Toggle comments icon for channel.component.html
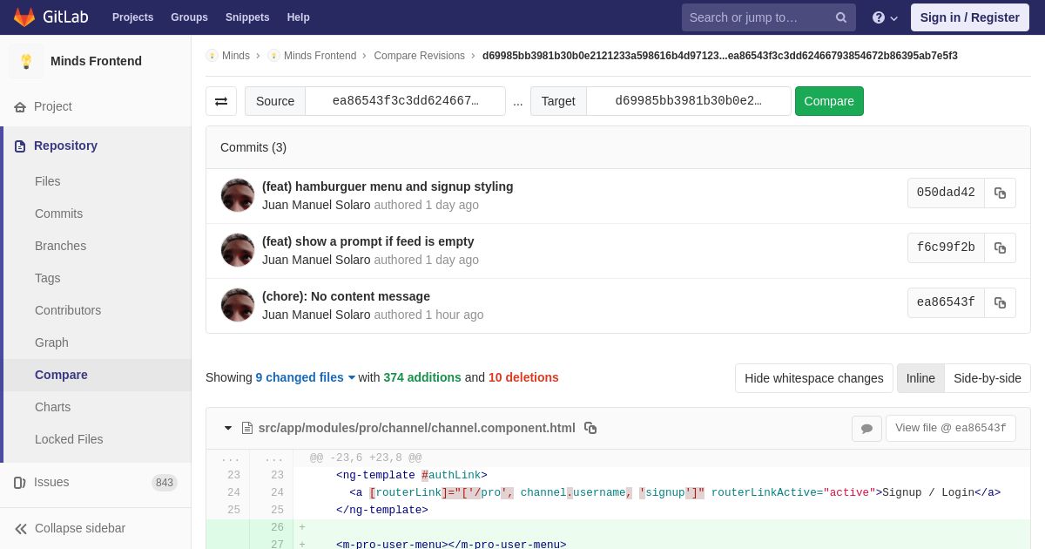 (866, 429)
